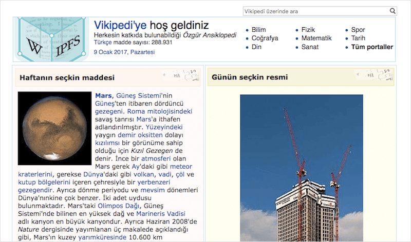This screenshot has height=242, width=411.
Task: Open the Matematik portal
Action: coord(316,38)
